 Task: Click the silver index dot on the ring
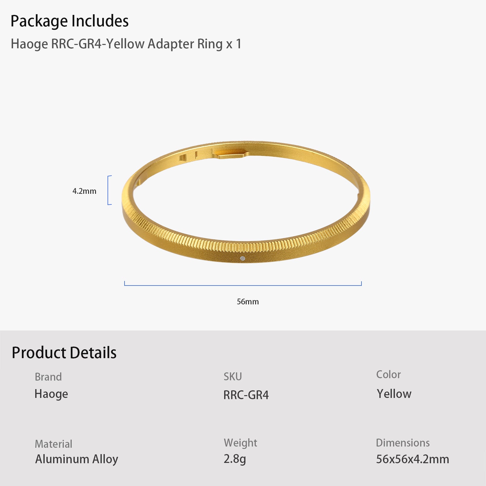[x=242, y=258]
